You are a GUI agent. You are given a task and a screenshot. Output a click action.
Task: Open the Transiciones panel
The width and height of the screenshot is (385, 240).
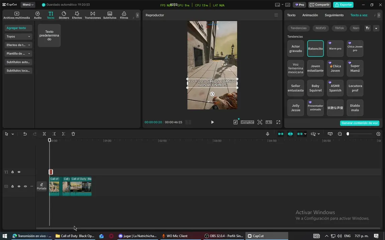click(93, 15)
